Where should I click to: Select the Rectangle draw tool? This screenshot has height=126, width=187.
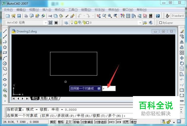tap(5, 53)
